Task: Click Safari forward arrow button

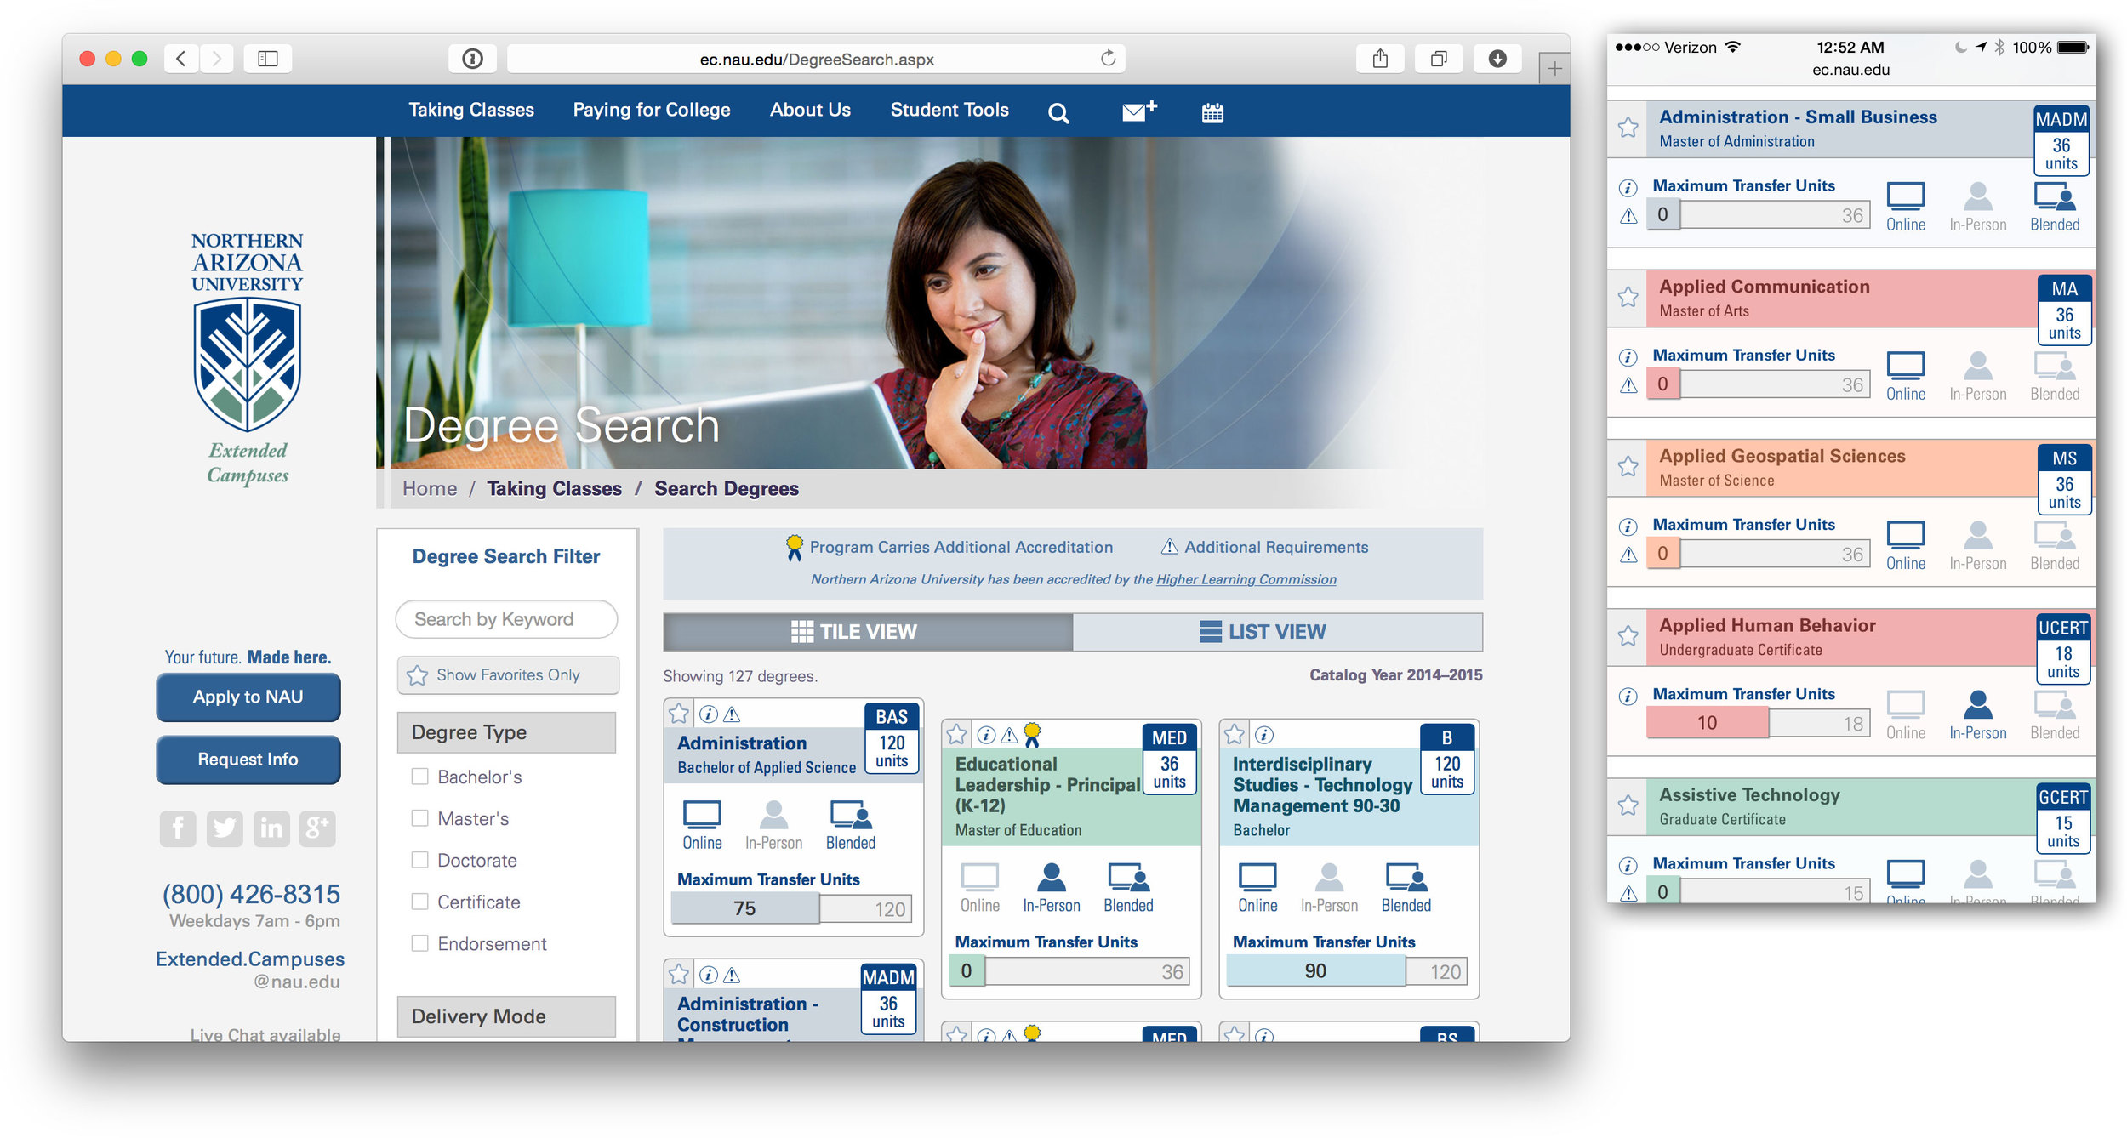Action: (x=216, y=59)
